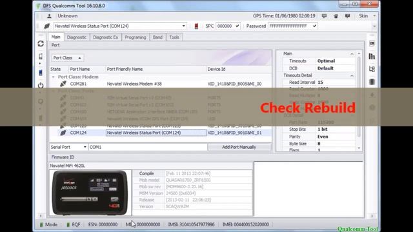The height and width of the screenshot is (232, 413).
Task: Click the Byte Size 8 value
Action: [319, 144]
